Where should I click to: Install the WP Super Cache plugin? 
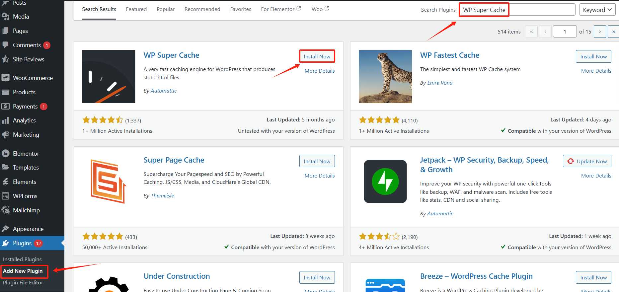click(317, 56)
